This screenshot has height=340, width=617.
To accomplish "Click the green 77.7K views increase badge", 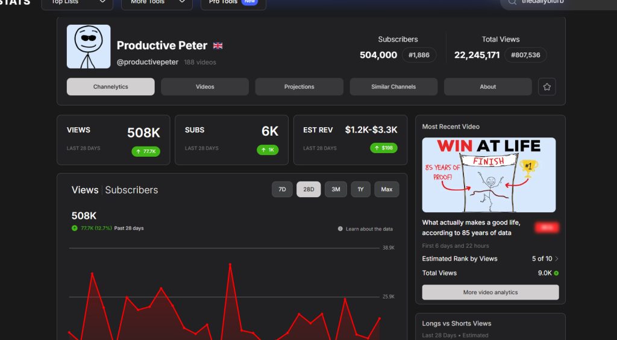I will pyautogui.click(x=146, y=151).
